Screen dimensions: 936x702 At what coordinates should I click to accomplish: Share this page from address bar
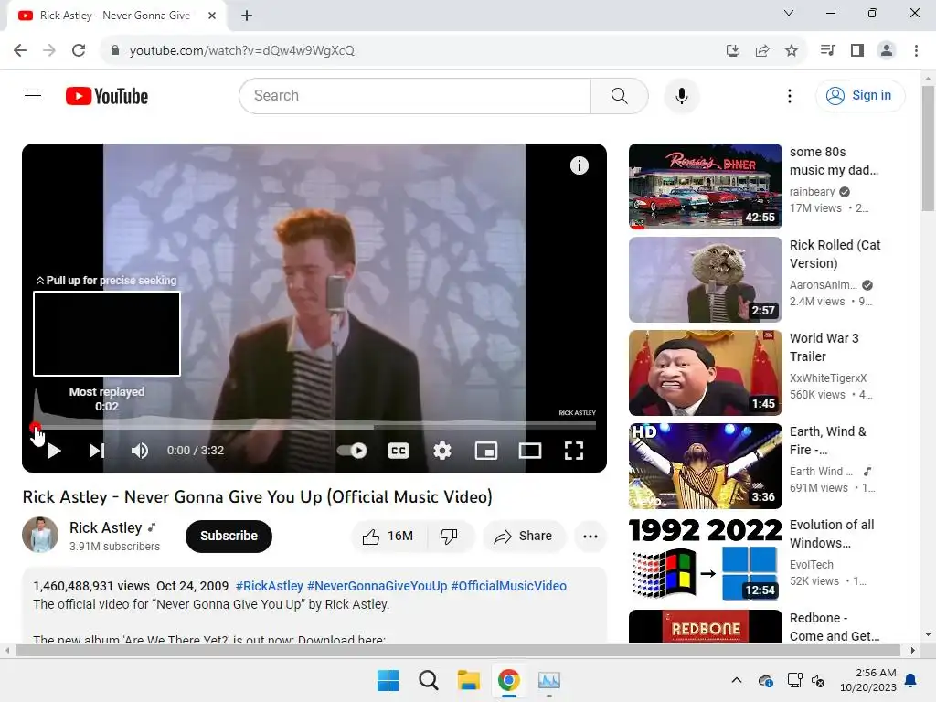tap(761, 50)
